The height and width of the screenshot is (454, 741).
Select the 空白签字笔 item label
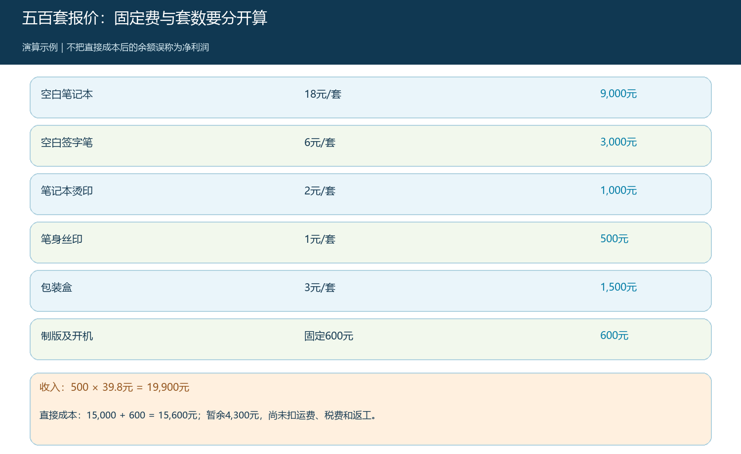point(67,143)
